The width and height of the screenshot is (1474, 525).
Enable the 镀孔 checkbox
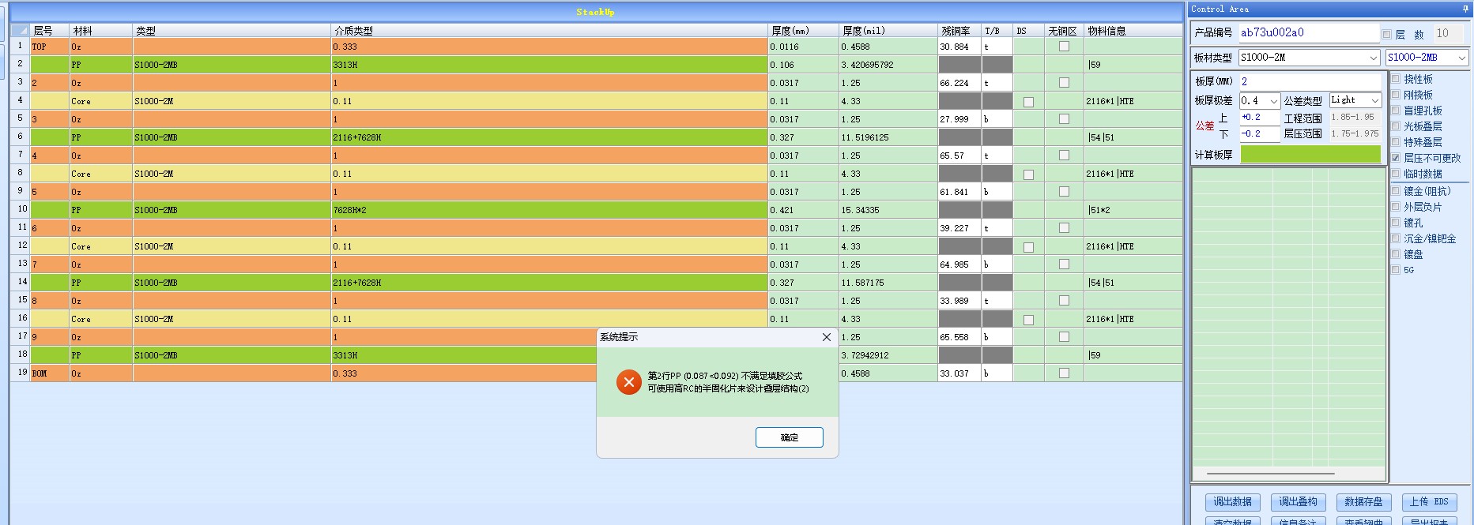(x=1396, y=223)
